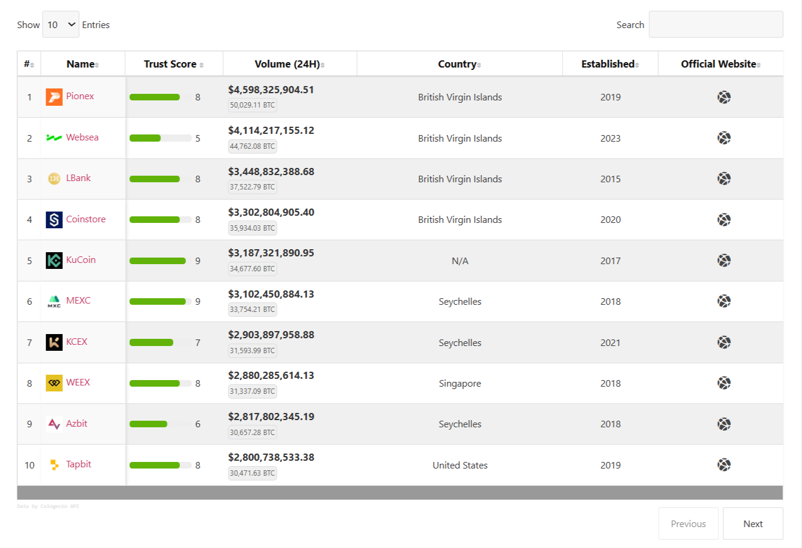Open the Azbit exchange link
Image resolution: width=802 pixels, height=548 pixels.
(76, 424)
